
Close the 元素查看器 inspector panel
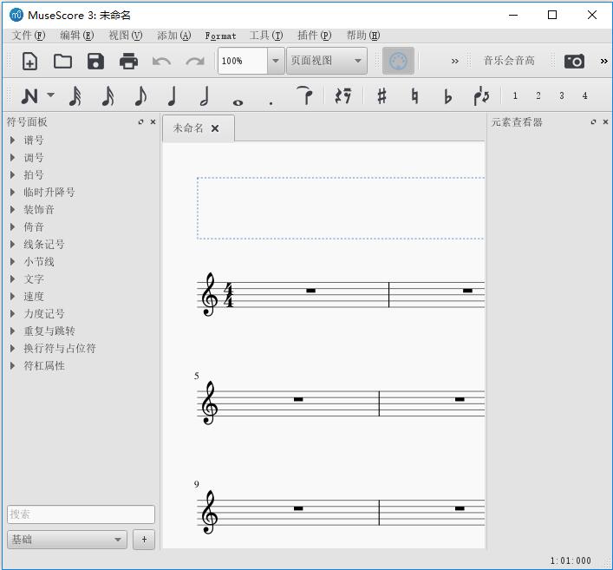click(605, 122)
